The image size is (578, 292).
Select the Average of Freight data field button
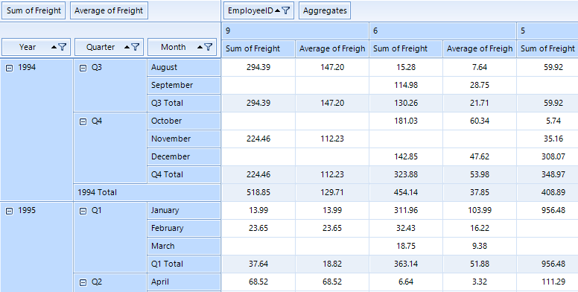pos(109,10)
